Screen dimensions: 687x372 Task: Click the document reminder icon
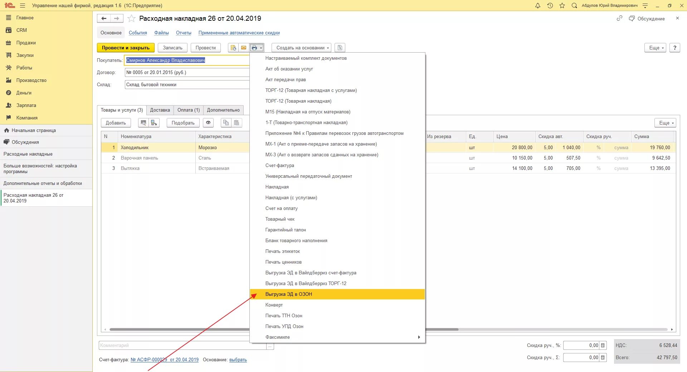(x=233, y=48)
